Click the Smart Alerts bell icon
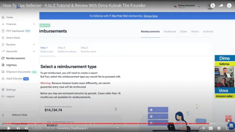Viewport: 235px width, 132px height. 3,38
